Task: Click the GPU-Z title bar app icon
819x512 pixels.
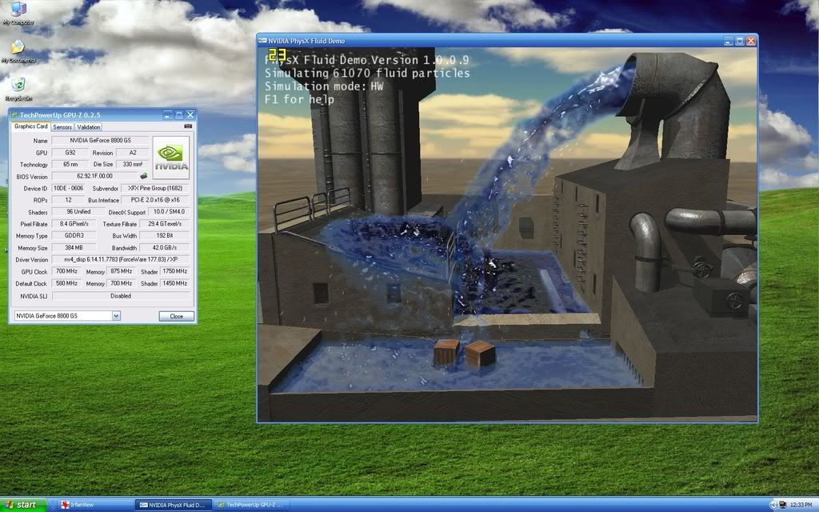Action: pyautogui.click(x=14, y=115)
